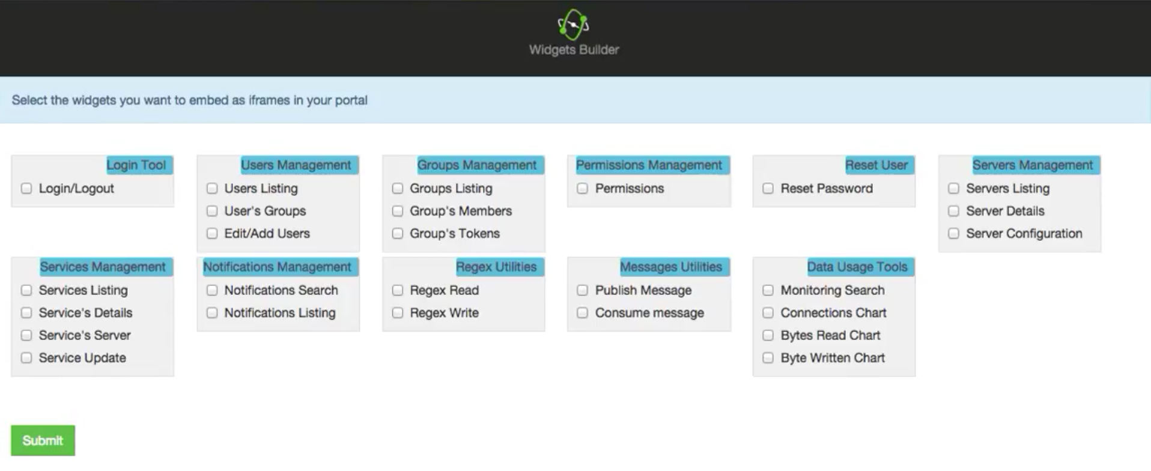Screen dimensions: 1151x471
Task: Check the Publish Message option
Action: click(x=583, y=290)
